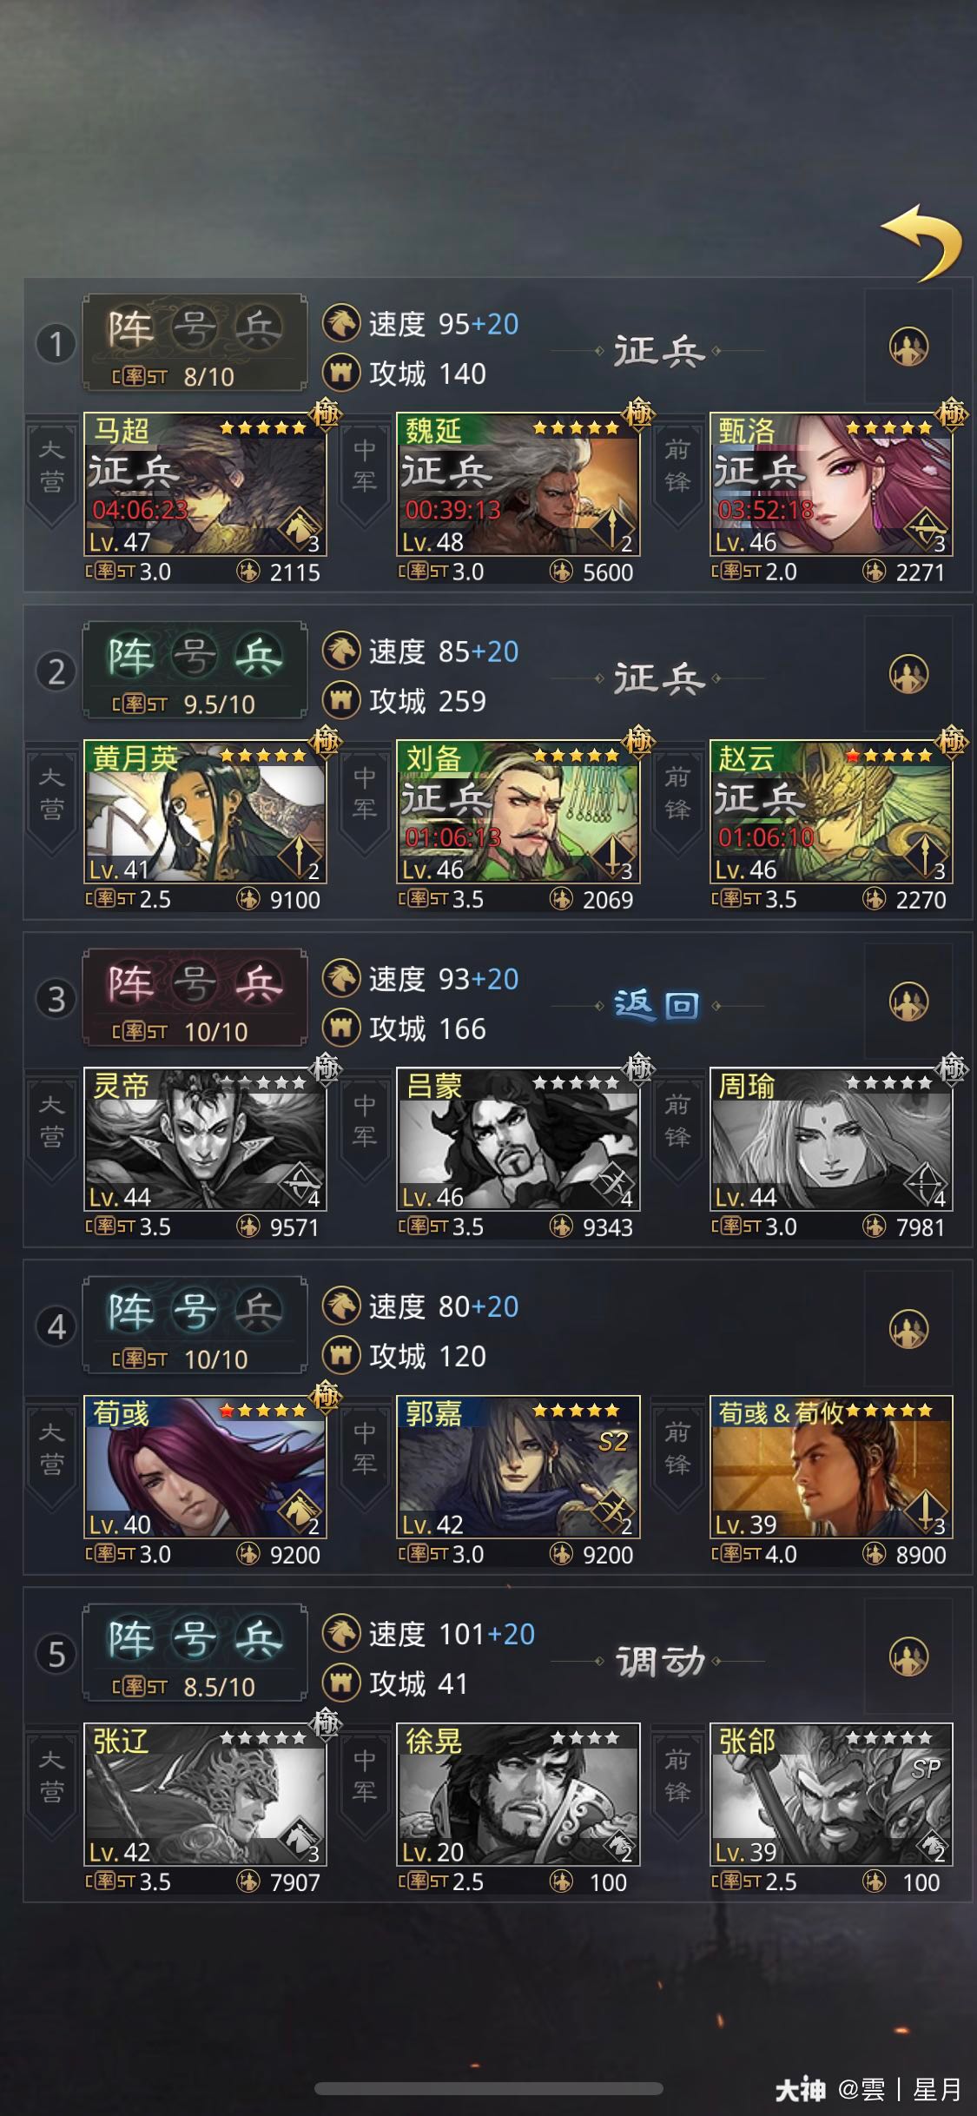The height and width of the screenshot is (2116, 977).
Task: Tap cavalry type icon on 张辽 card
Action: (x=300, y=1836)
